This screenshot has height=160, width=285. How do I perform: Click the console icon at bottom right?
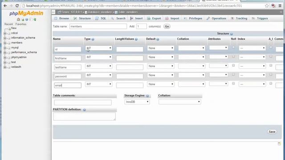pyautogui.click(x=279, y=144)
